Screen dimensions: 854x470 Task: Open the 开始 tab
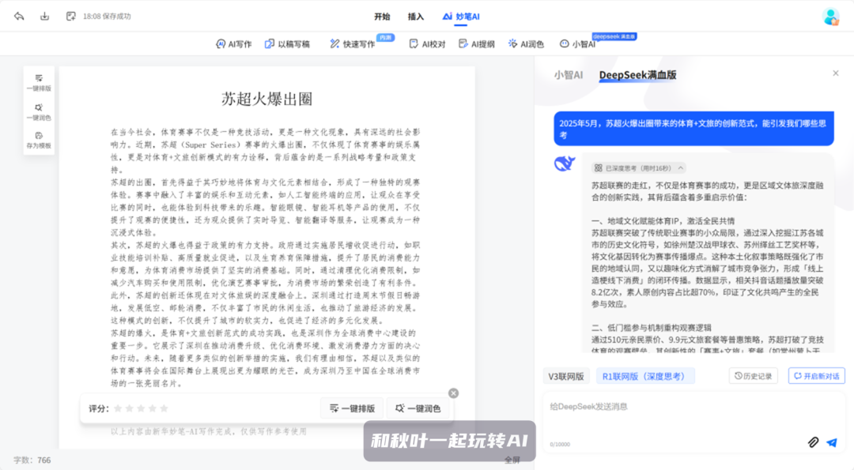point(382,17)
